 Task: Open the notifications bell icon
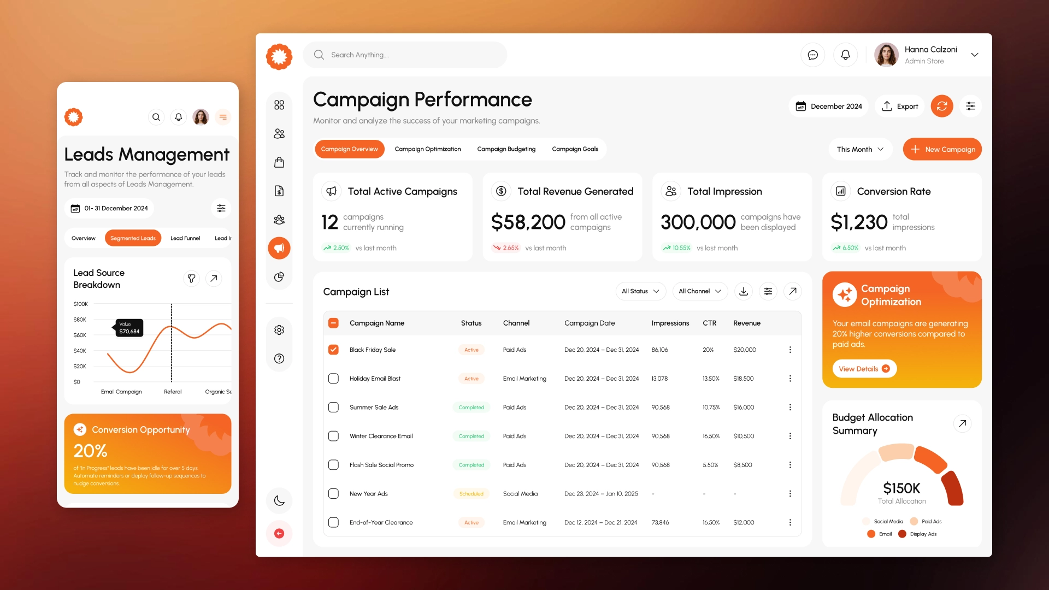click(845, 55)
